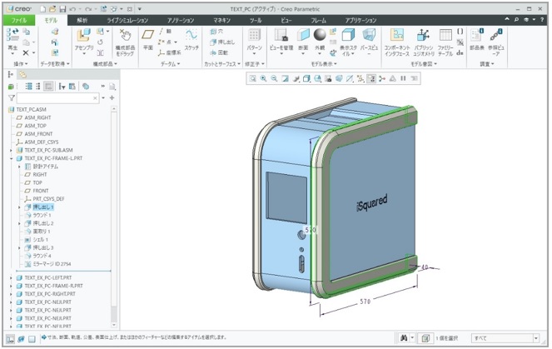Click the 再生 regenerate button

(12, 42)
